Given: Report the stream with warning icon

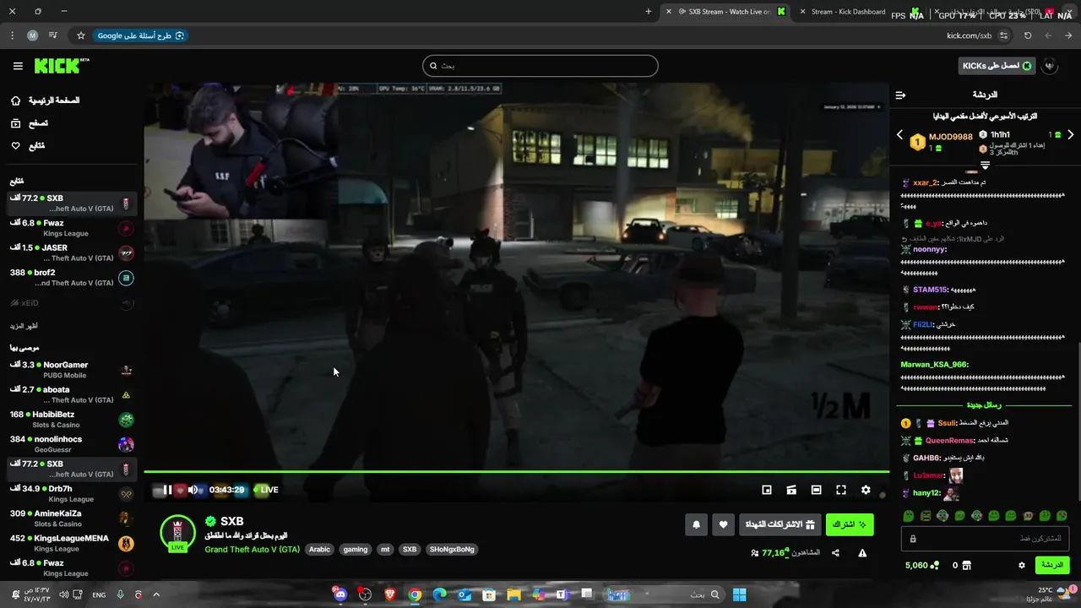Looking at the screenshot, I should click(x=862, y=553).
